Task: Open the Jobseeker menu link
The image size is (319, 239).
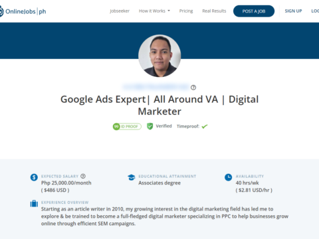Action: tap(120, 11)
